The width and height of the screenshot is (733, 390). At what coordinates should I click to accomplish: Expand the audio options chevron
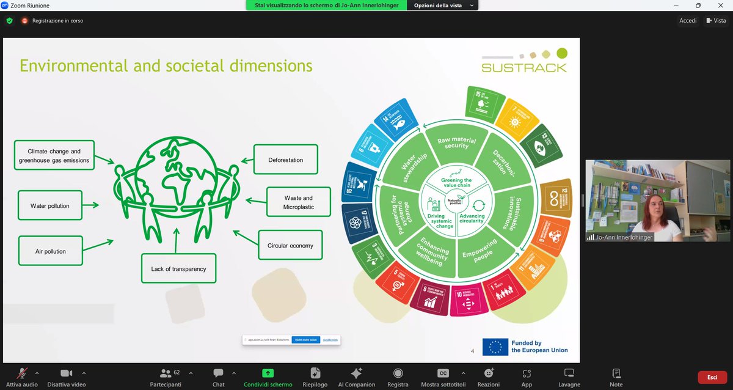coord(37,372)
